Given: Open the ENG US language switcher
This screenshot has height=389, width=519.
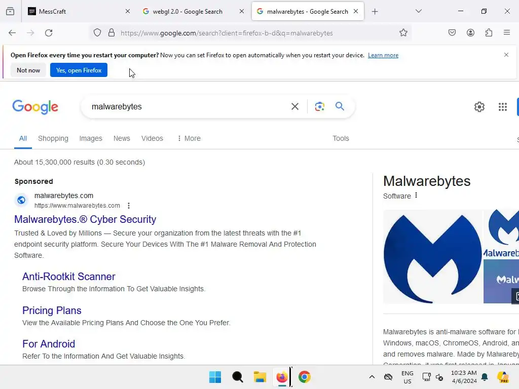Looking at the screenshot, I should coord(407,377).
